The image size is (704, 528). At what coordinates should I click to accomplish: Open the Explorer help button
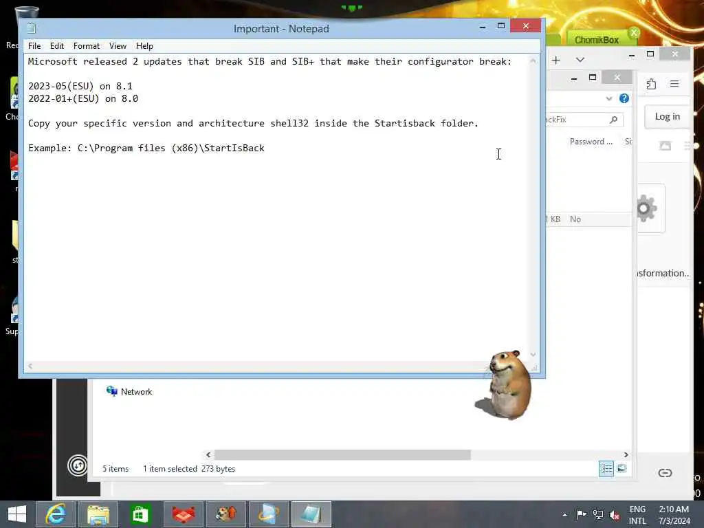pyautogui.click(x=624, y=98)
